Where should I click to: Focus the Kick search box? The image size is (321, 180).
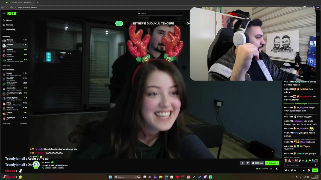coord(160,13)
